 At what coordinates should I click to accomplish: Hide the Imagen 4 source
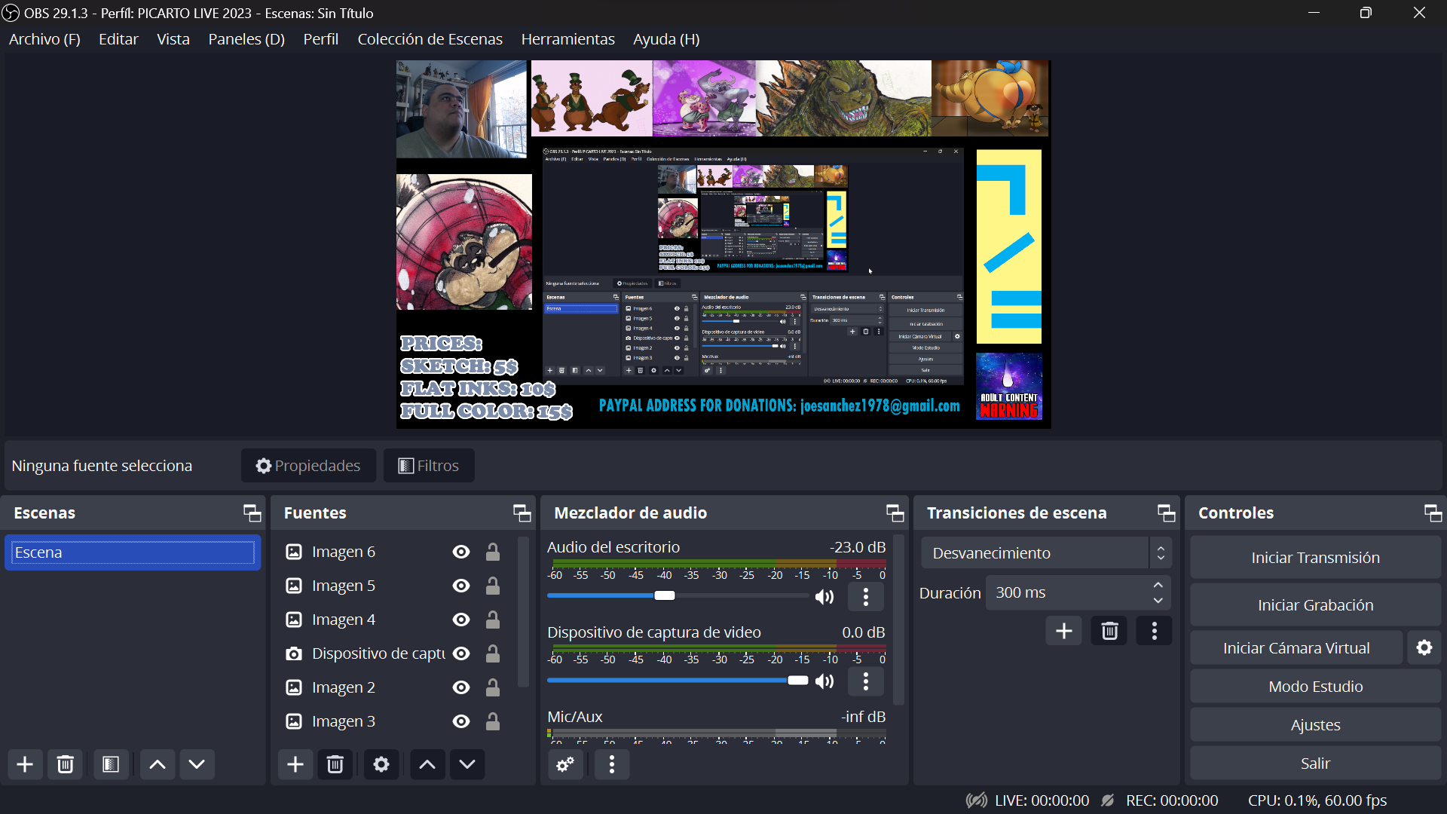(461, 620)
